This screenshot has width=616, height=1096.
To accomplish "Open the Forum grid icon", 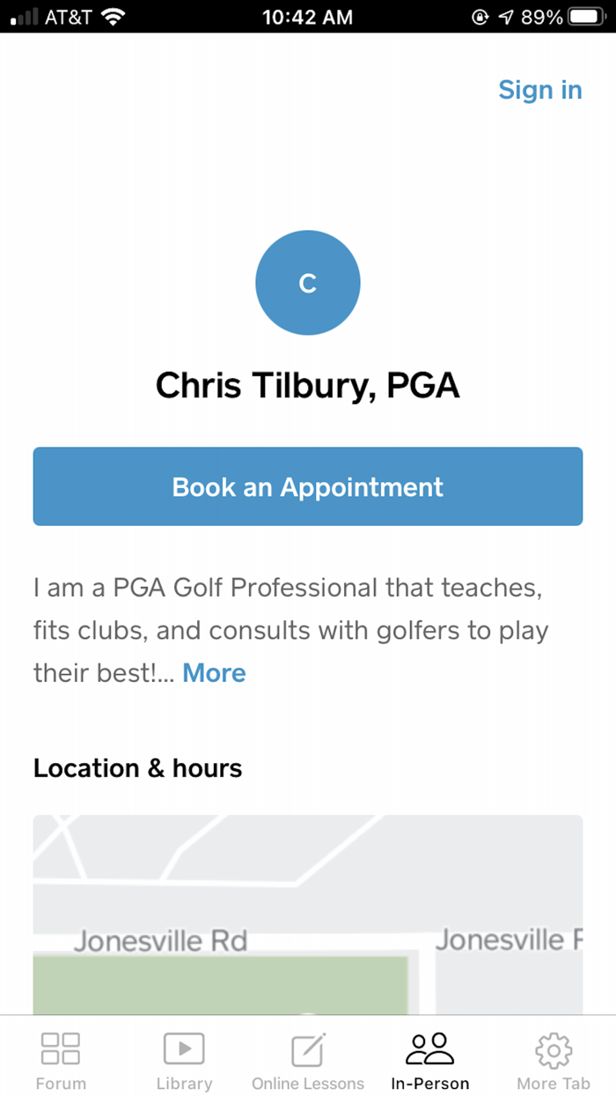I will point(60,1048).
